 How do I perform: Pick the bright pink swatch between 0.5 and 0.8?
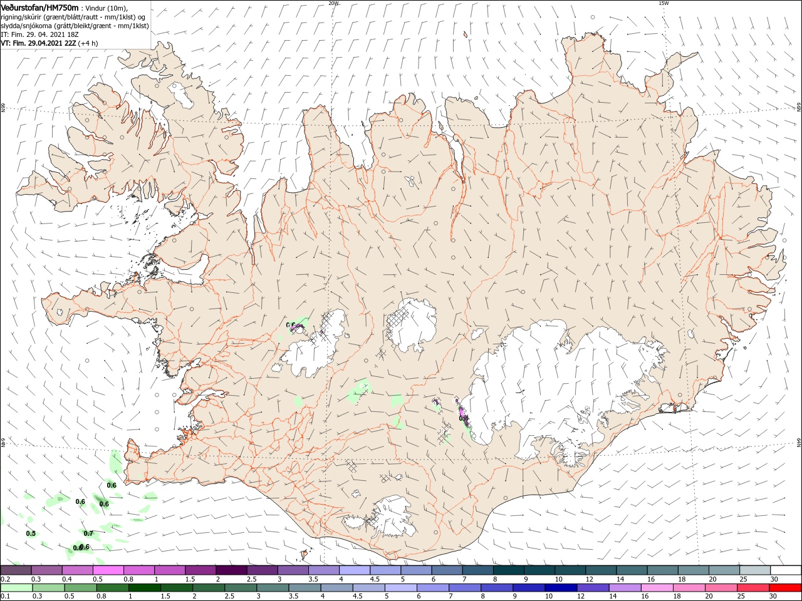pos(107,570)
